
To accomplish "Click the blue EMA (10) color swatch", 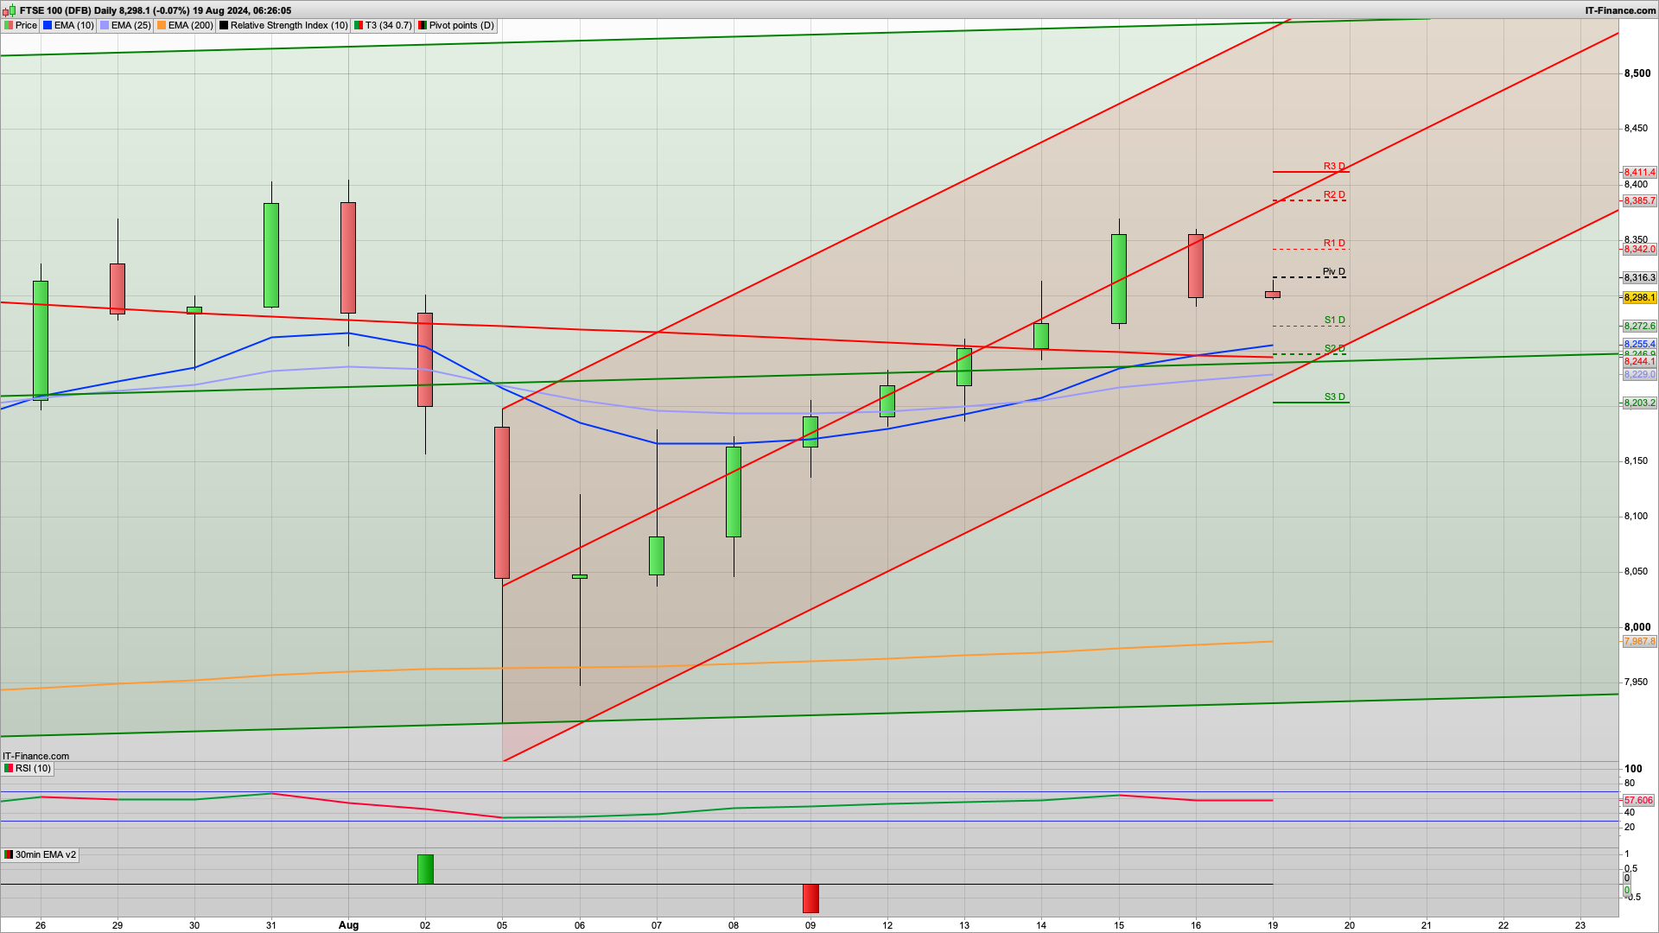I will 48,25.
